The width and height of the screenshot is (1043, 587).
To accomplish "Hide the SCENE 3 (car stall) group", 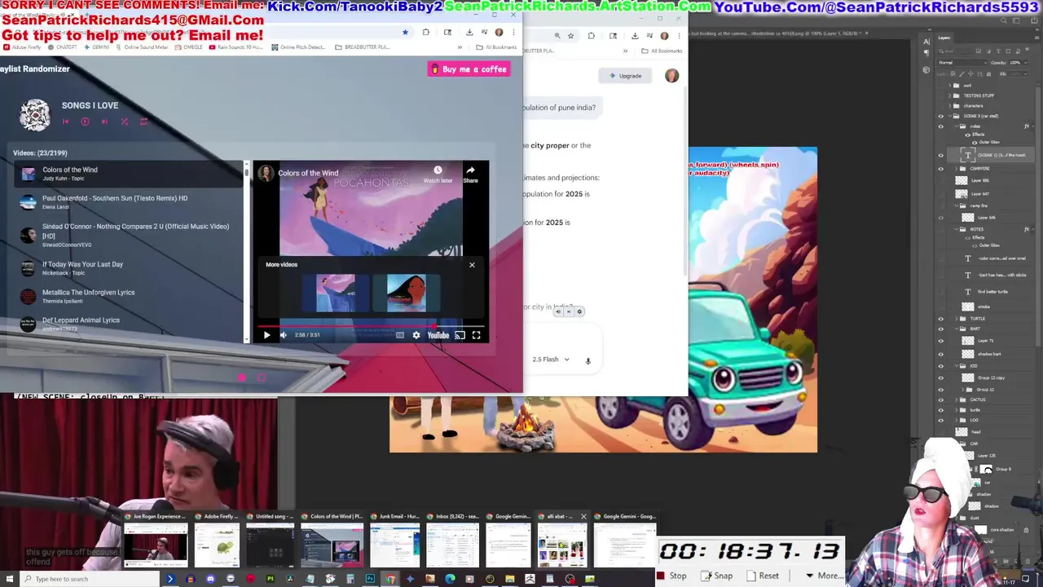I will pyautogui.click(x=941, y=116).
